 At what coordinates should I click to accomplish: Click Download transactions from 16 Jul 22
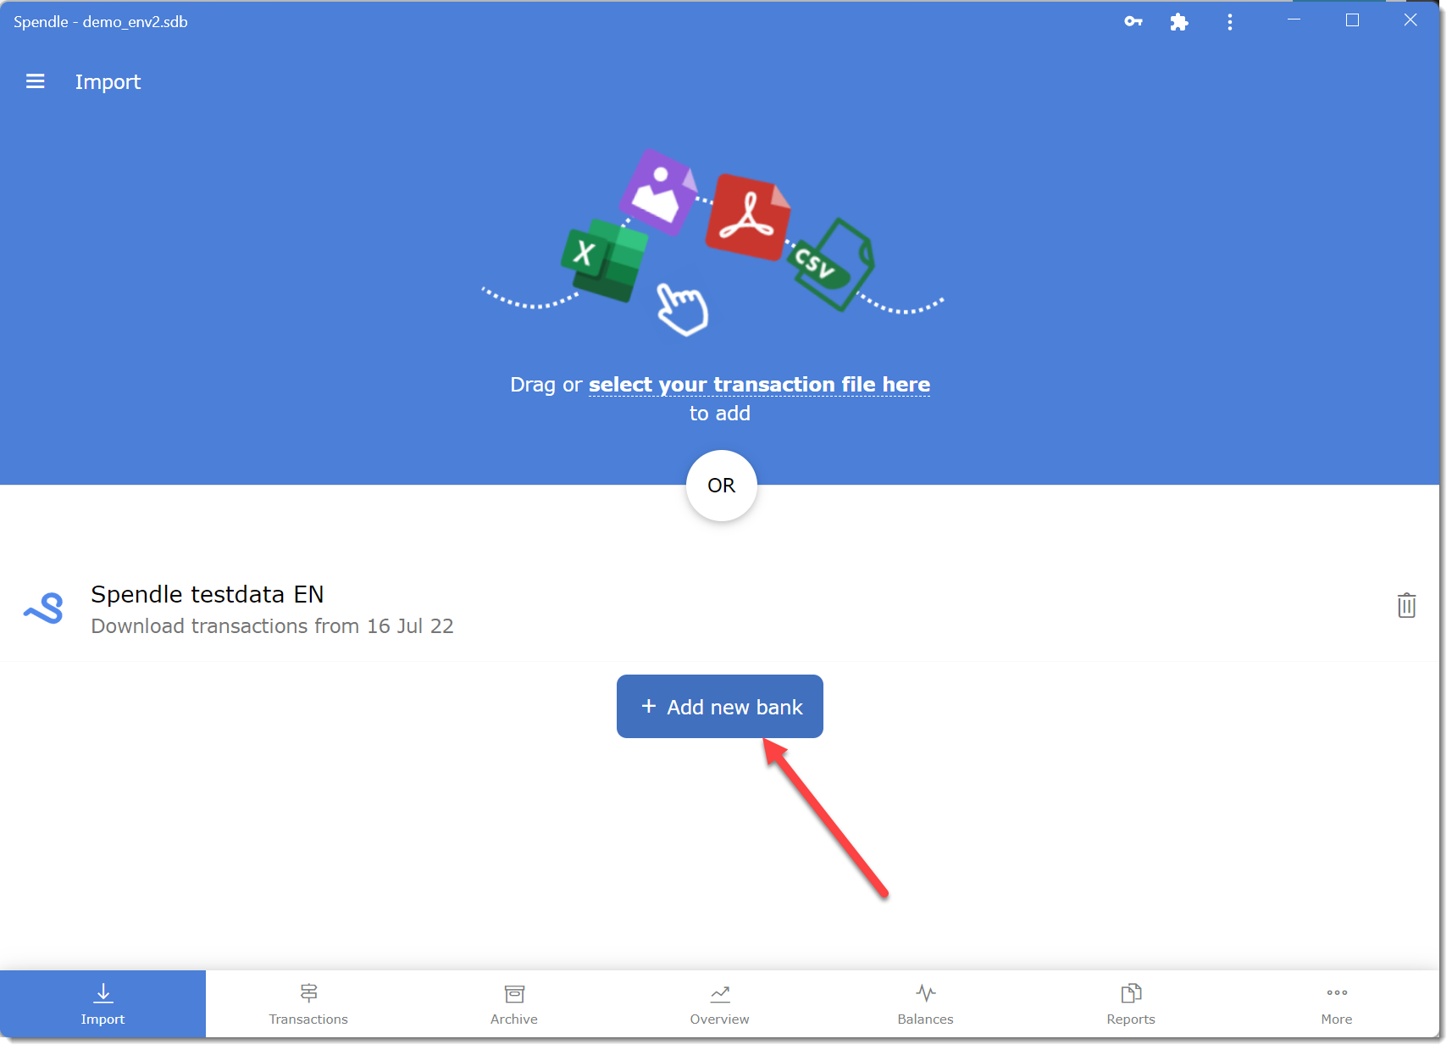(x=272, y=626)
